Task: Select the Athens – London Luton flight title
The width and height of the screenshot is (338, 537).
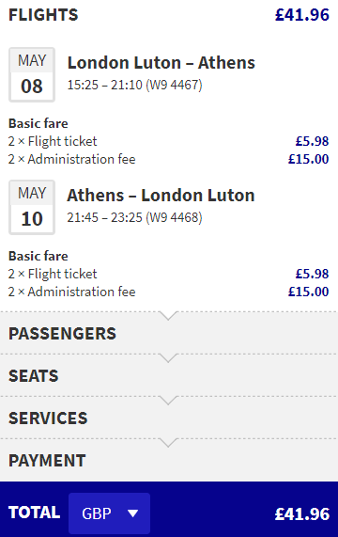Action: click(161, 196)
